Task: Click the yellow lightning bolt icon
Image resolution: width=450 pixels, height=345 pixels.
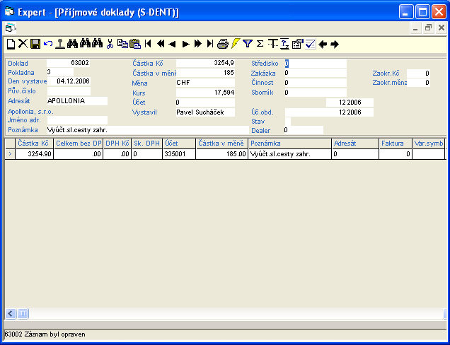Action: (x=236, y=44)
